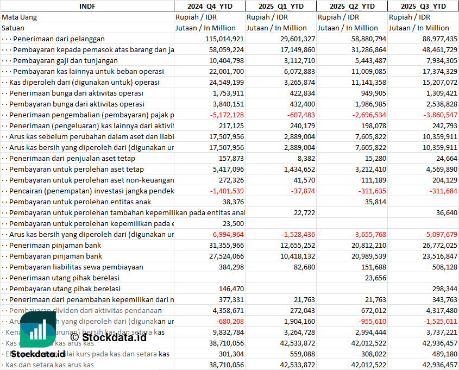Select red value -5,097,679
Image resolution: width=459 pixels, height=370 pixels.
tap(441, 234)
